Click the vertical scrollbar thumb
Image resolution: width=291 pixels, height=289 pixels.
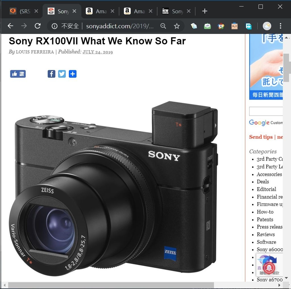(x=286, y=68)
